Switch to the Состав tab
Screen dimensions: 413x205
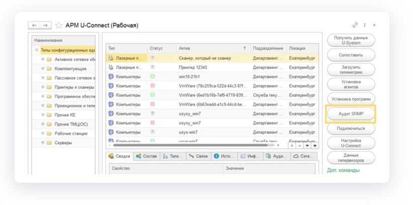[x=146, y=156]
